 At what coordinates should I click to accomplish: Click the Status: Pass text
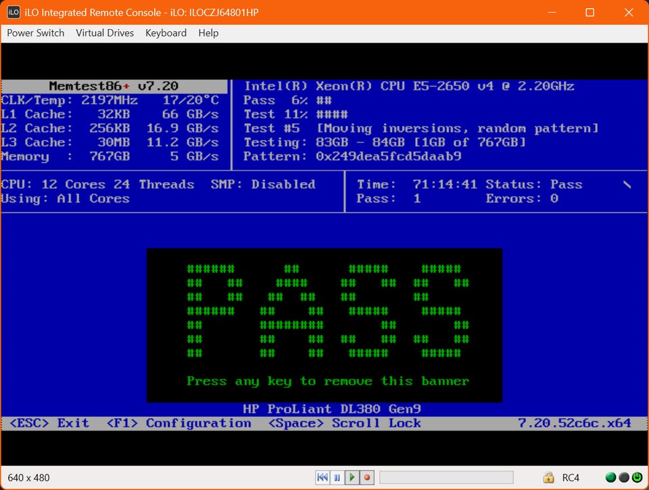click(534, 184)
